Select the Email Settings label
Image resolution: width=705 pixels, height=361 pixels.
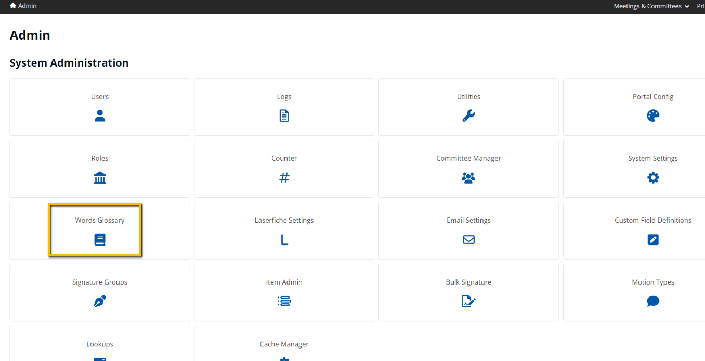tap(468, 220)
